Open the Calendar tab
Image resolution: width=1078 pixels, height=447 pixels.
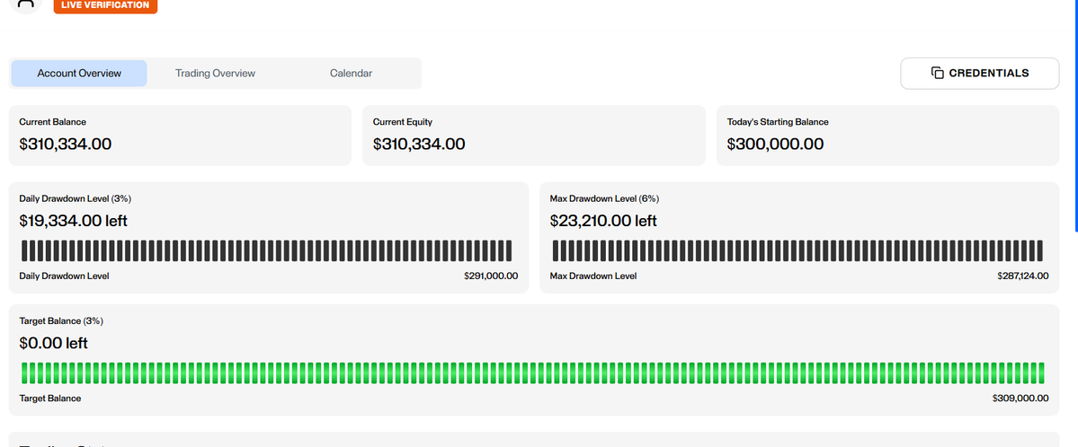coord(351,74)
